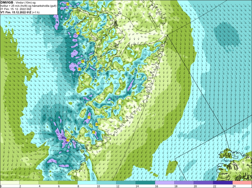Image resolution: width=252 pixels, height=188 pixels.
Task: Select the light green 2–4 legend swatch
Action: (29, 183)
